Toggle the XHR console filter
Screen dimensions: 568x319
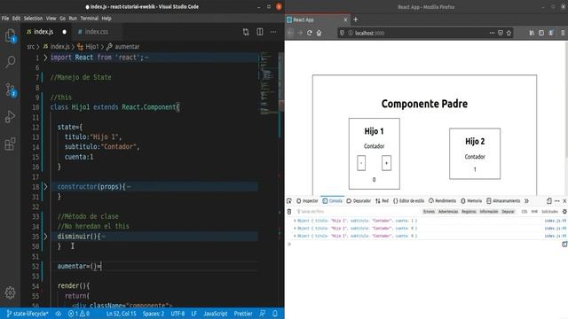pos(534,212)
